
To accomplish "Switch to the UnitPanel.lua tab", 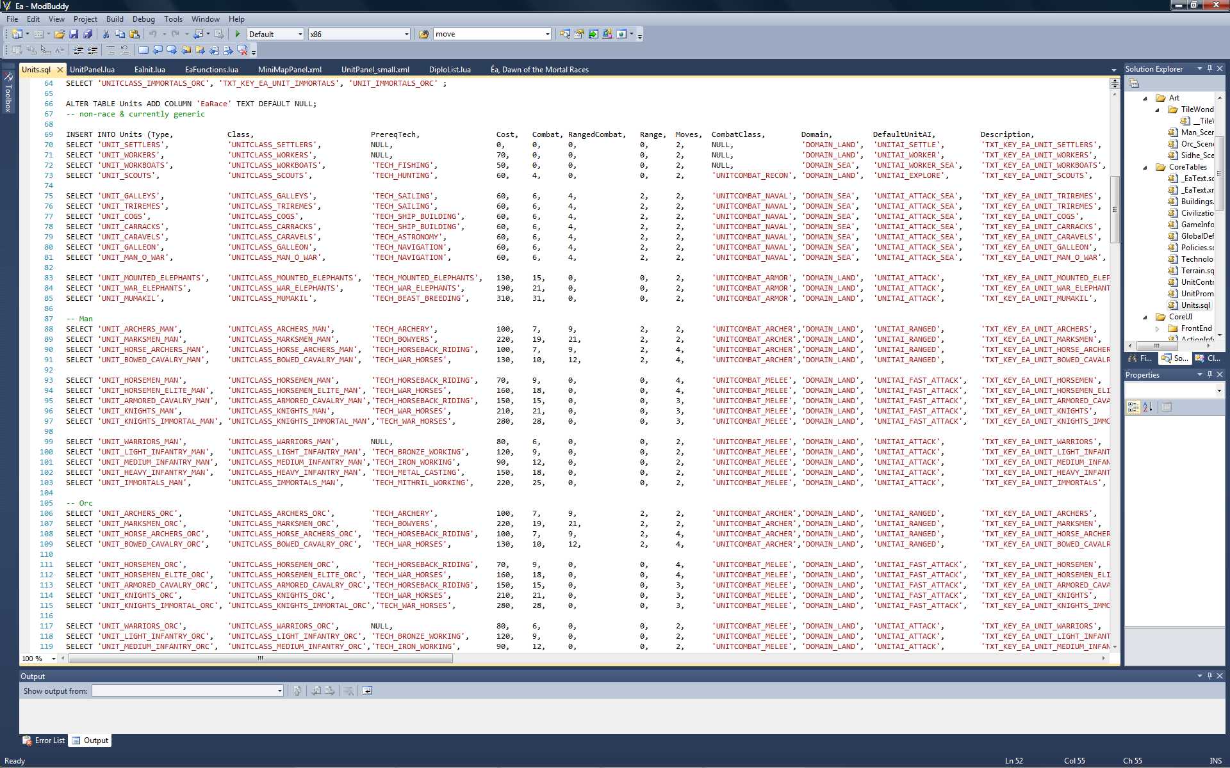I will point(92,70).
